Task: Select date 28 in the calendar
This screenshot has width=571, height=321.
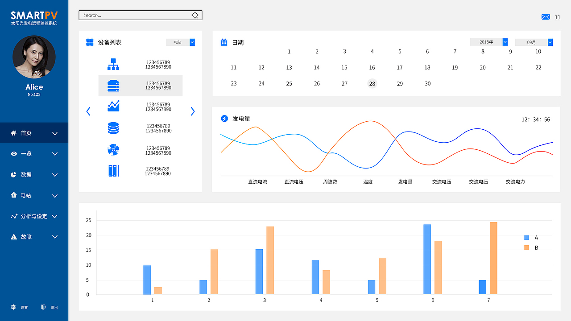Action: (x=372, y=83)
